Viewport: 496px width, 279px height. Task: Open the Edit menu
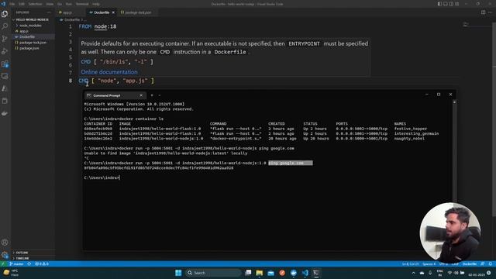coord(22,4)
